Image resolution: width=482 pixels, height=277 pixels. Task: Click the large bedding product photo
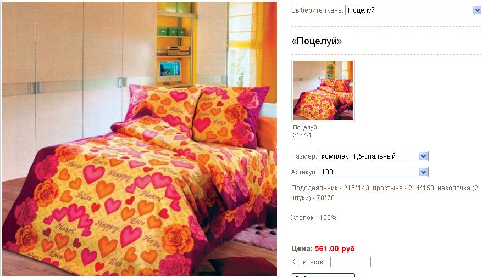point(140,139)
